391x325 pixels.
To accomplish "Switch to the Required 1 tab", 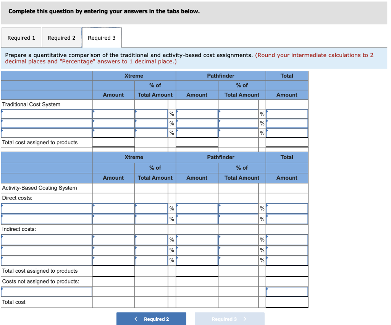I will [21, 37].
